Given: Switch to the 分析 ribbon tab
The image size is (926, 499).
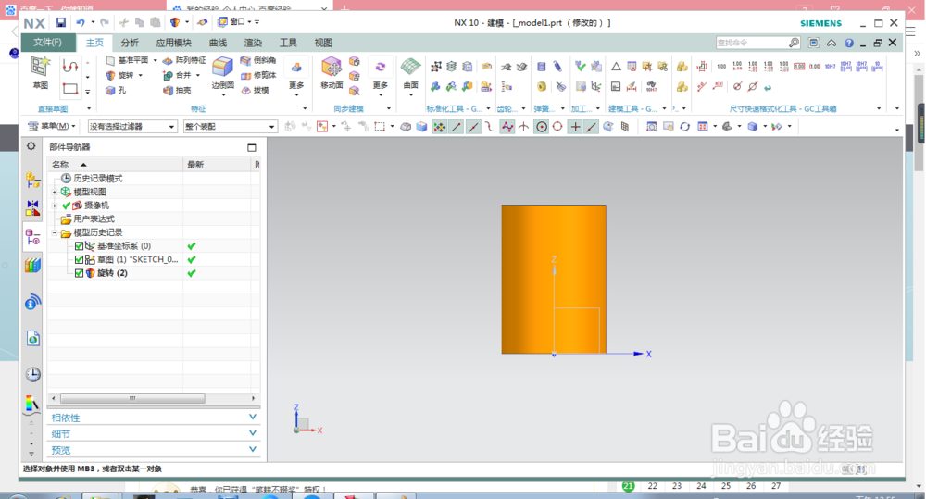Looking at the screenshot, I should [130, 43].
